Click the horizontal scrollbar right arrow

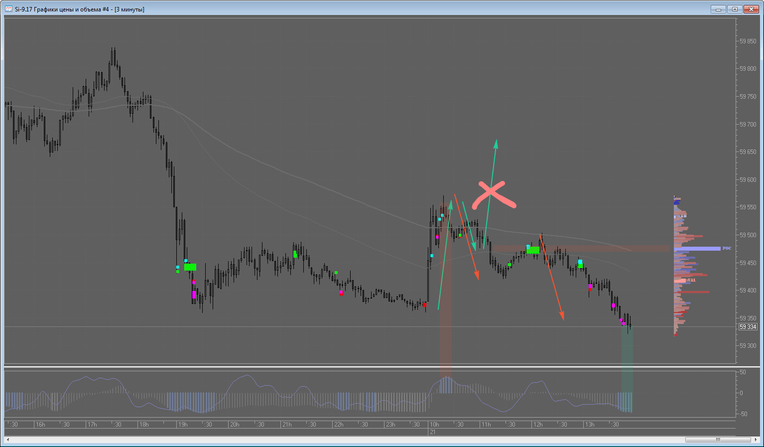755,440
